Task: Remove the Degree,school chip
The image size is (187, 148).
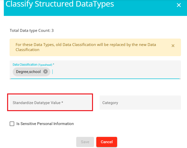Action: coord(45,71)
